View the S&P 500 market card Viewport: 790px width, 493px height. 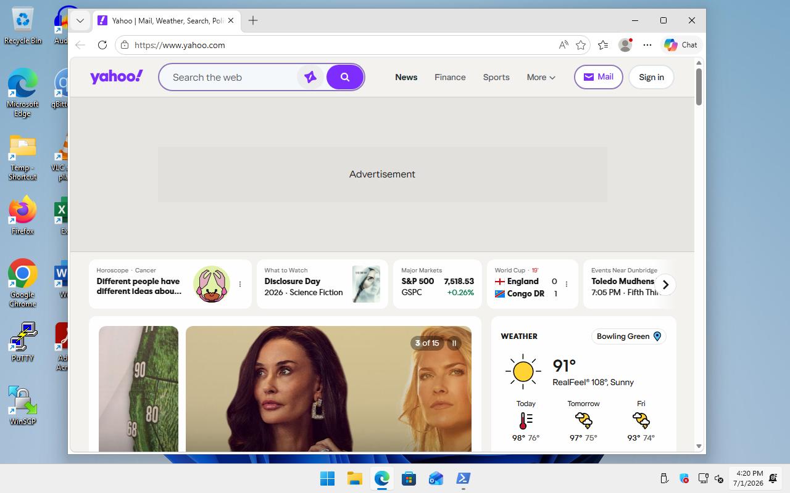click(x=438, y=284)
